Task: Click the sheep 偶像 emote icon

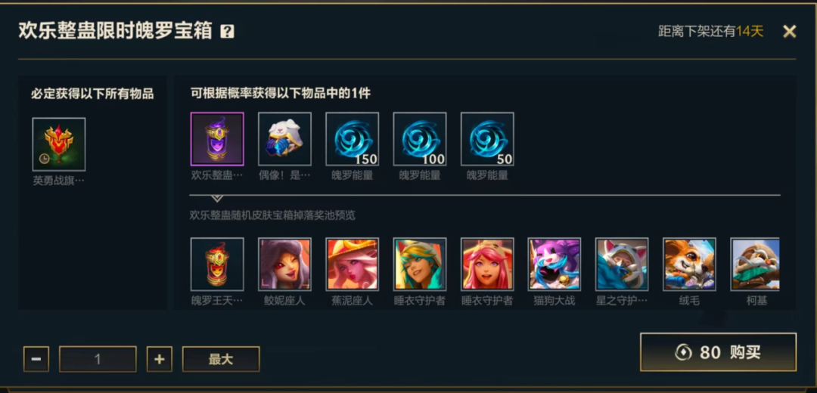Action: pyautogui.click(x=284, y=139)
